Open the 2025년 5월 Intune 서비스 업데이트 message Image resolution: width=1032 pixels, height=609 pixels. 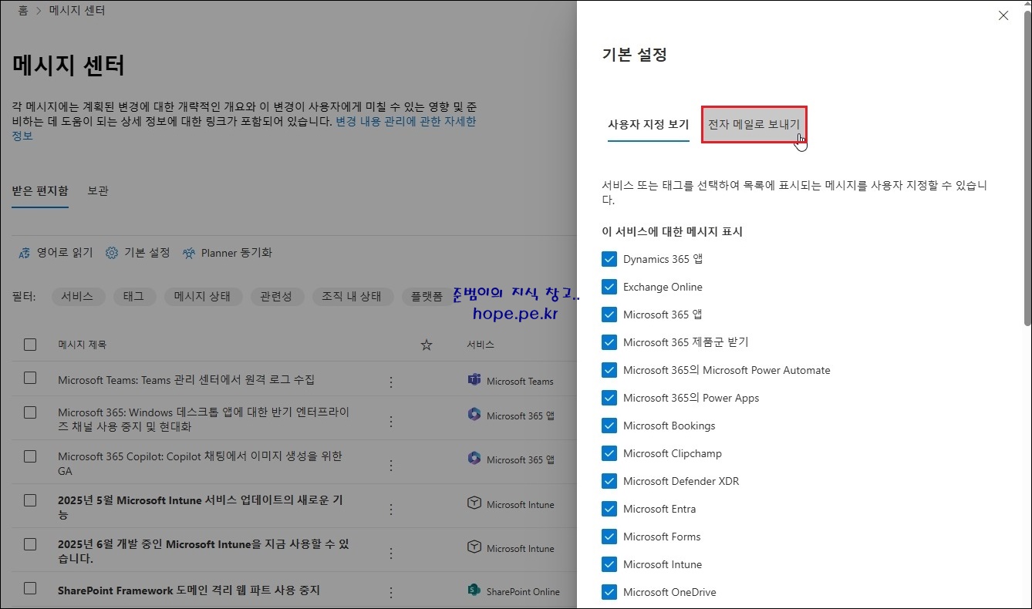[x=201, y=507]
